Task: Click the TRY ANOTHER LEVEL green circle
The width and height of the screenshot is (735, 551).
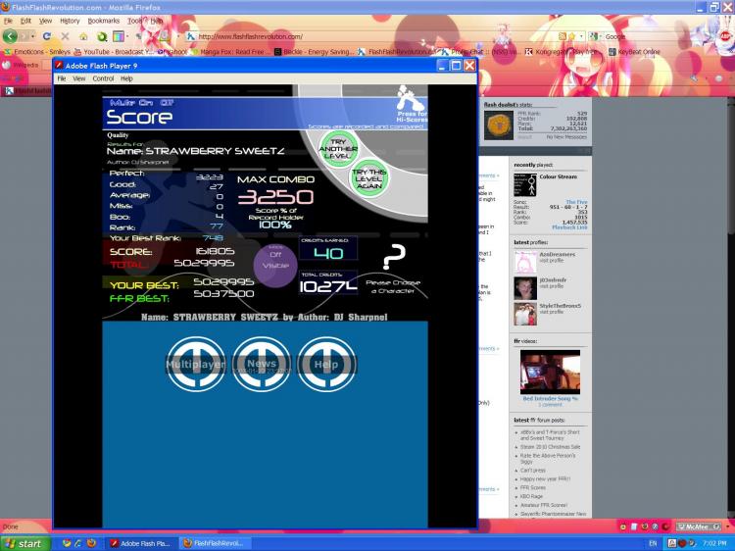Action: point(338,149)
